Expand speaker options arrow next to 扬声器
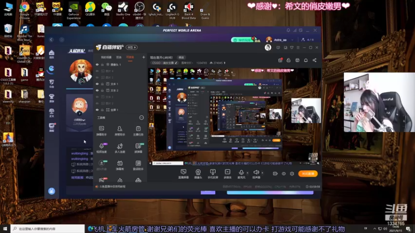The width and height of the screenshot is (415, 233). pos(262,173)
